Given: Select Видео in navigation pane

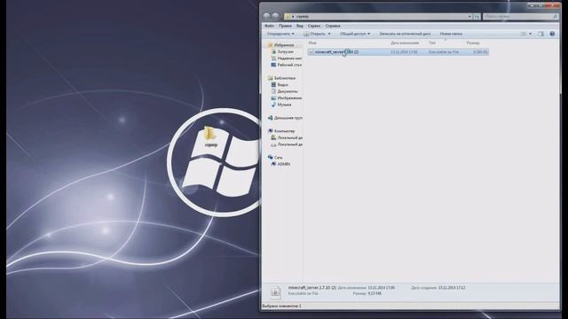Looking at the screenshot, I should [x=283, y=85].
